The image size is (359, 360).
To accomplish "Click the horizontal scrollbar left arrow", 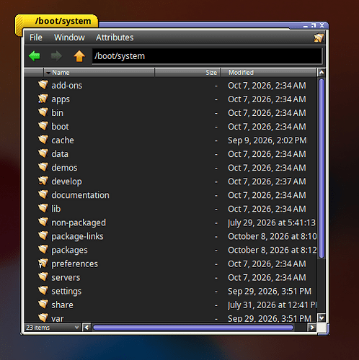I will point(87,328).
